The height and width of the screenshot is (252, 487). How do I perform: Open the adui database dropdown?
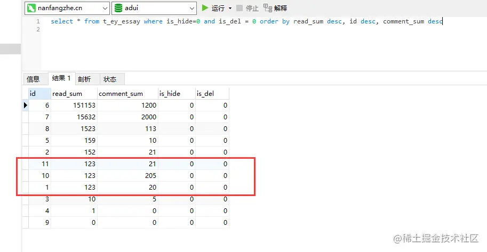(154, 8)
